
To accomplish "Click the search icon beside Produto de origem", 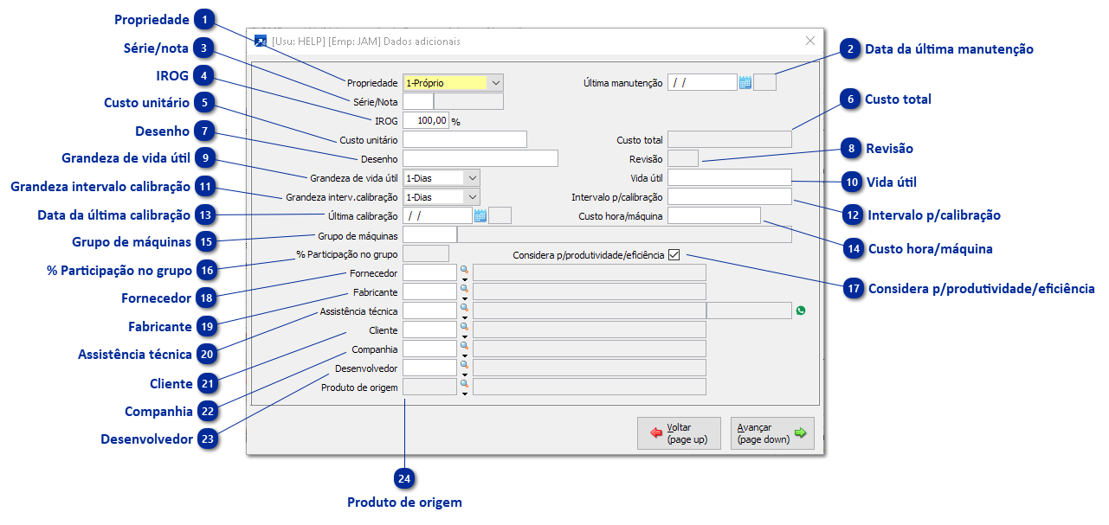I will coord(464,386).
